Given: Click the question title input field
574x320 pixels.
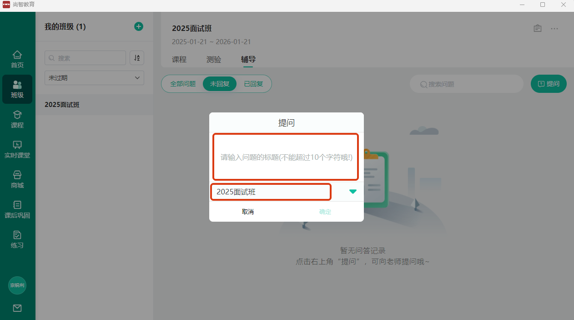Looking at the screenshot, I should (286, 157).
